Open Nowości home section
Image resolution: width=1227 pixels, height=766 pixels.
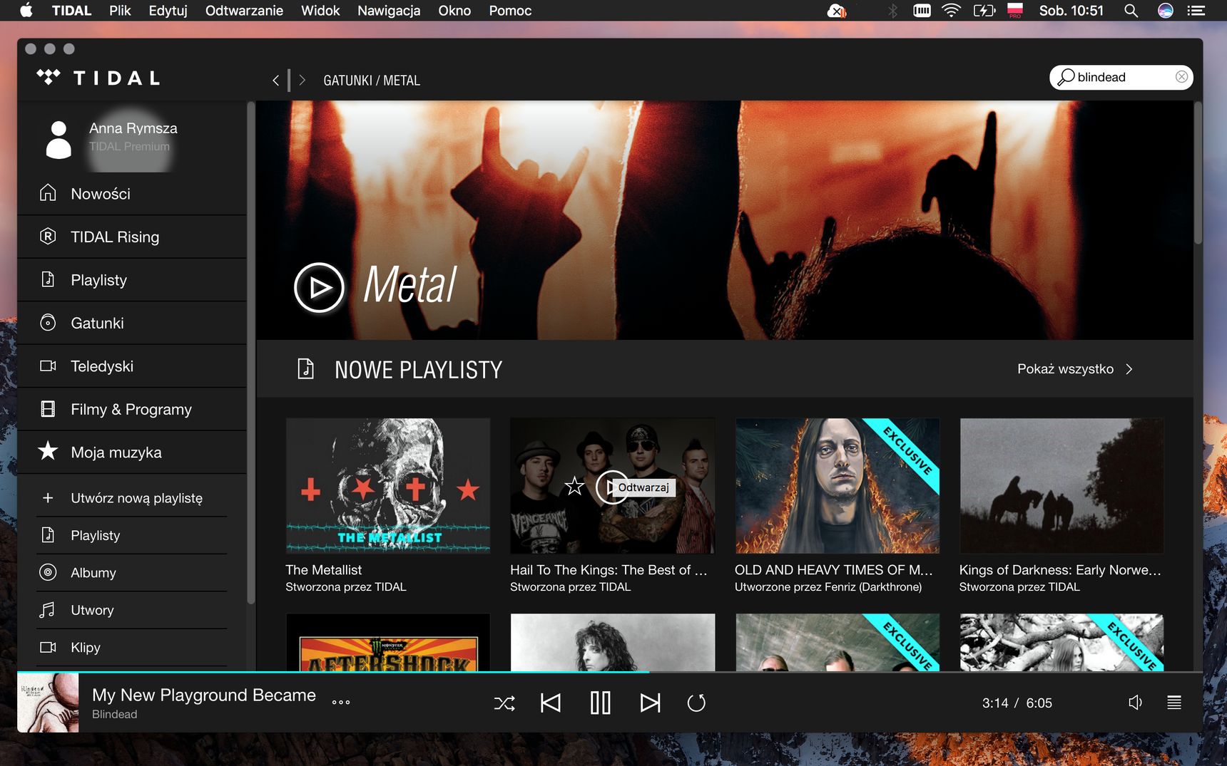pos(132,194)
